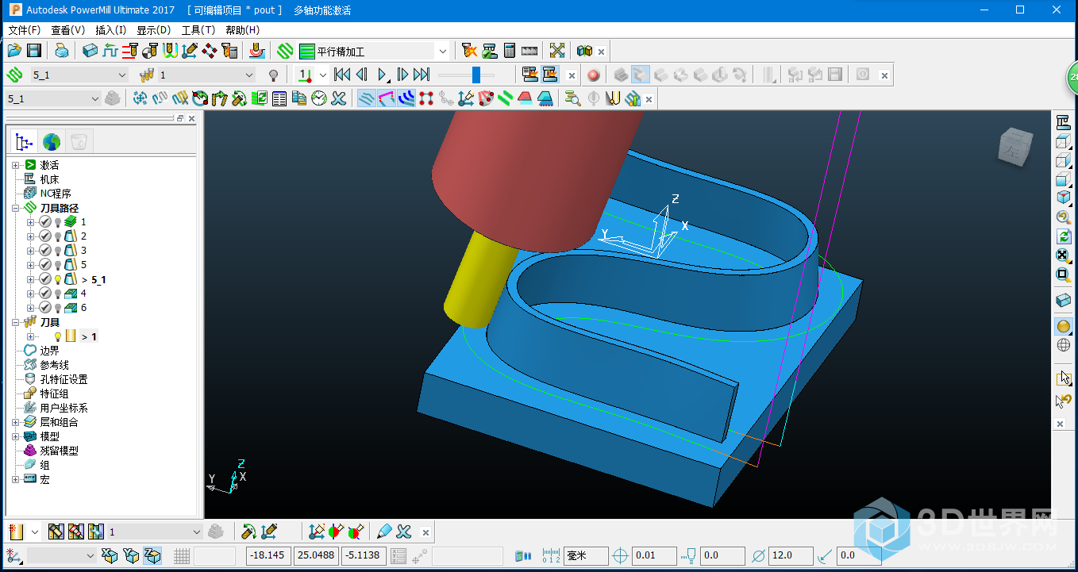The width and height of the screenshot is (1078, 572).
Task: Open toolpath list table icon
Action: tap(279, 98)
